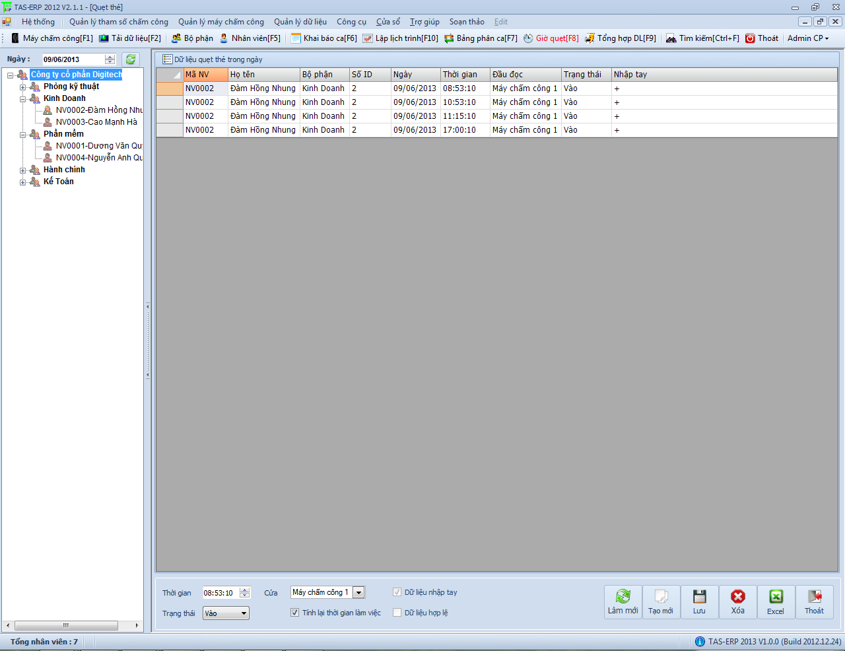The width and height of the screenshot is (845, 651).
Task: Open Bộ phận toolbar item
Action: (192, 38)
